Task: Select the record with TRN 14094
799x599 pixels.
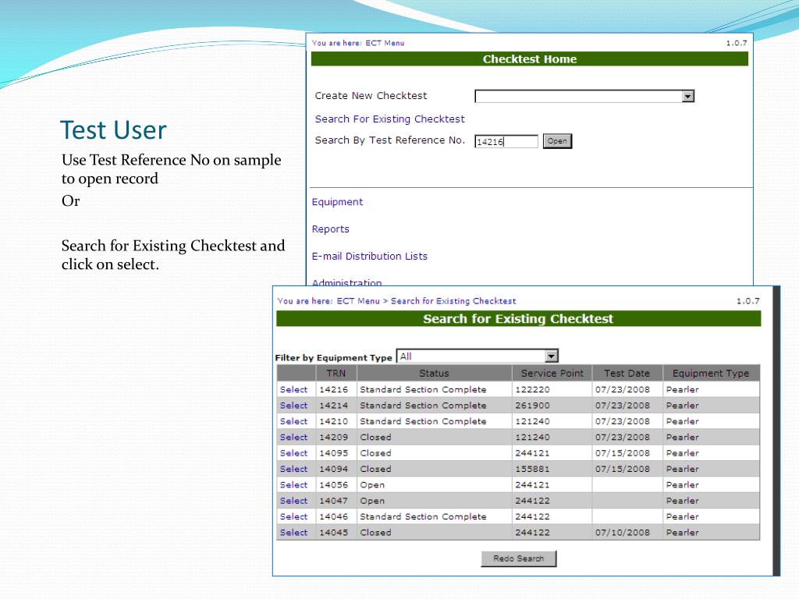Action: point(293,469)
